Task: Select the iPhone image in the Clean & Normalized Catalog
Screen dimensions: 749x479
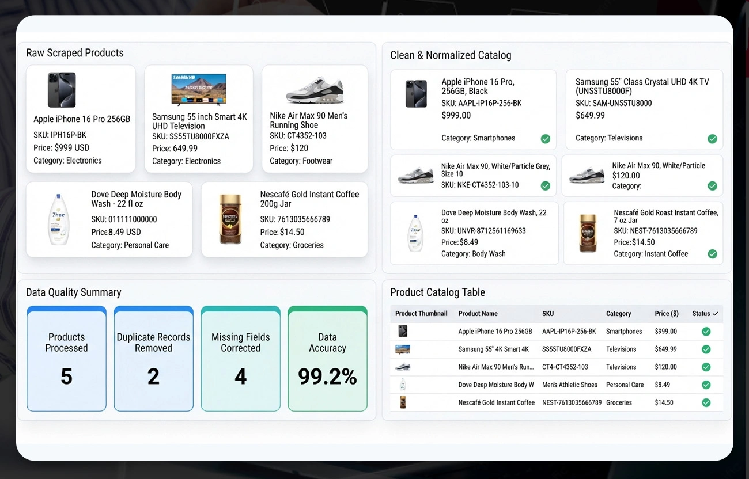Action: (x=416, y=94)
